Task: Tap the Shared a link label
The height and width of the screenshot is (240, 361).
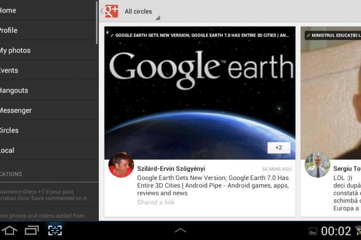Action: [x=156, y=202]
